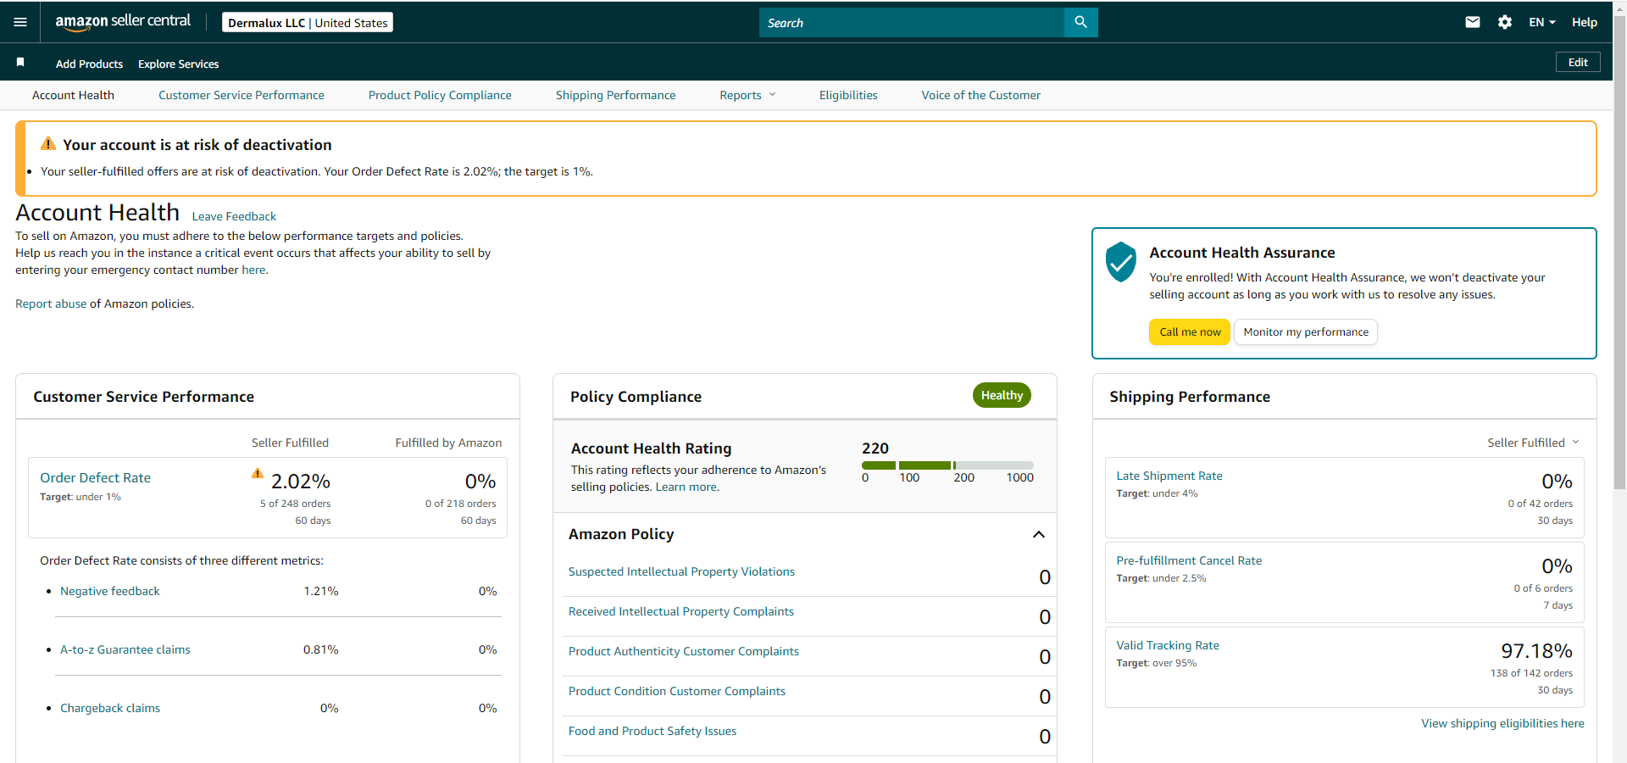1627x763 pixels.
Task: Click the Learn more link
Action: click(686, 487)
